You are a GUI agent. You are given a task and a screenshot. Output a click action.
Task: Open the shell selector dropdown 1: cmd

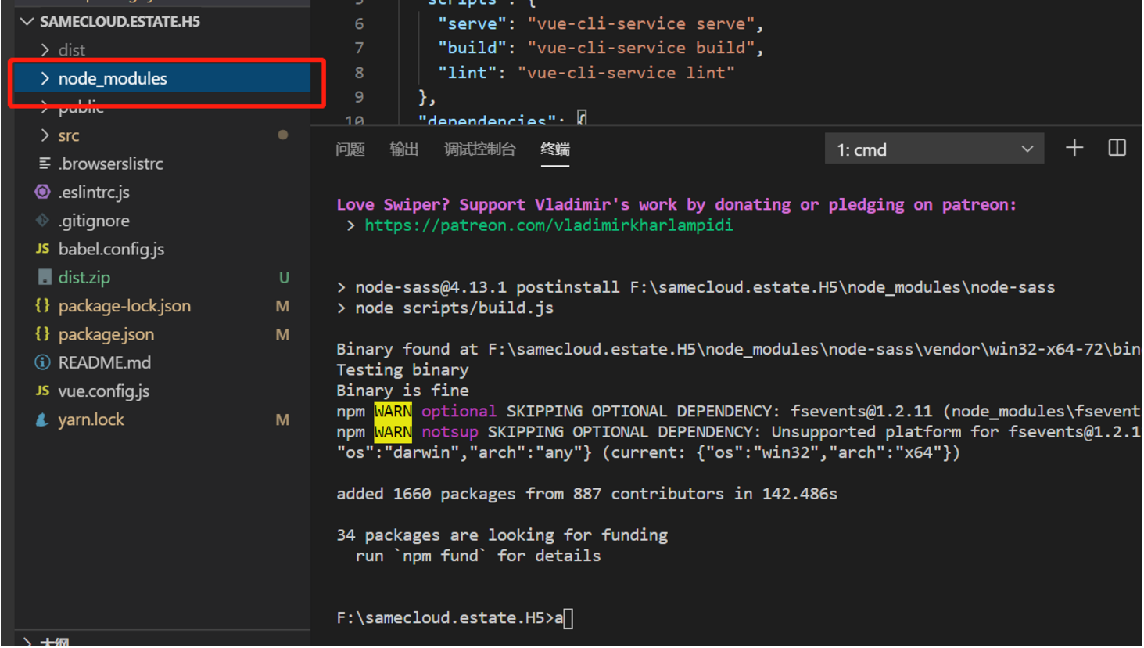pos(934,149)
